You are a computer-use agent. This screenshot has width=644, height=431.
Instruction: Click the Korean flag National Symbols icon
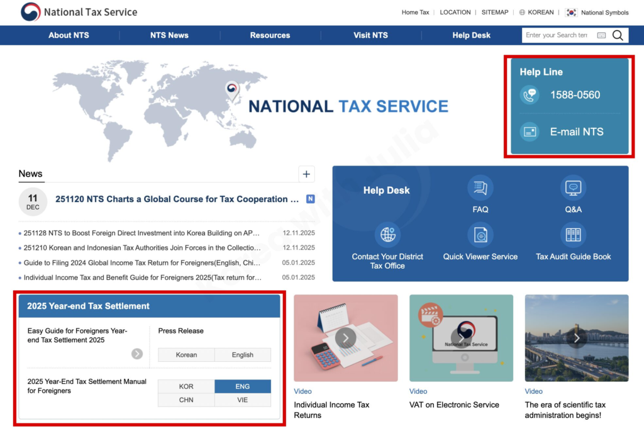[571, 13]
